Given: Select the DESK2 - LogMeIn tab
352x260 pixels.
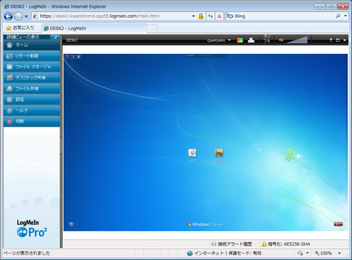Looking at the screenshot, I should (94, 29).
